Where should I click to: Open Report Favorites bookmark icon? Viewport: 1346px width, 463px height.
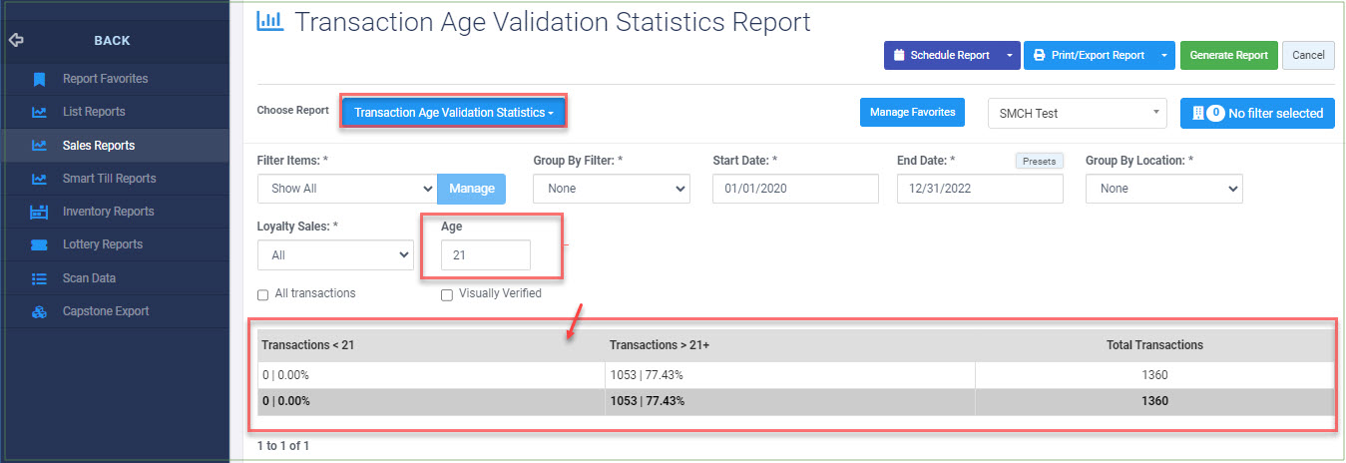coord(39,79)
